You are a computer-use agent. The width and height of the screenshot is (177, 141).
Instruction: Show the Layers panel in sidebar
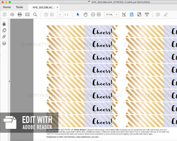[4, 43]
